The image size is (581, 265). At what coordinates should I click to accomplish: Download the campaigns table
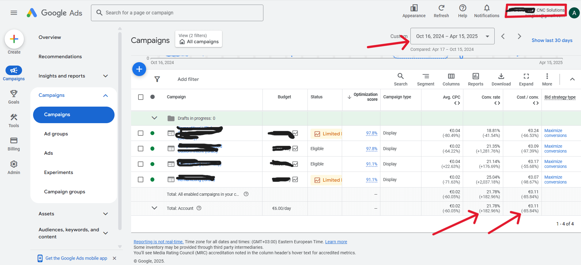tap(501, 79)
